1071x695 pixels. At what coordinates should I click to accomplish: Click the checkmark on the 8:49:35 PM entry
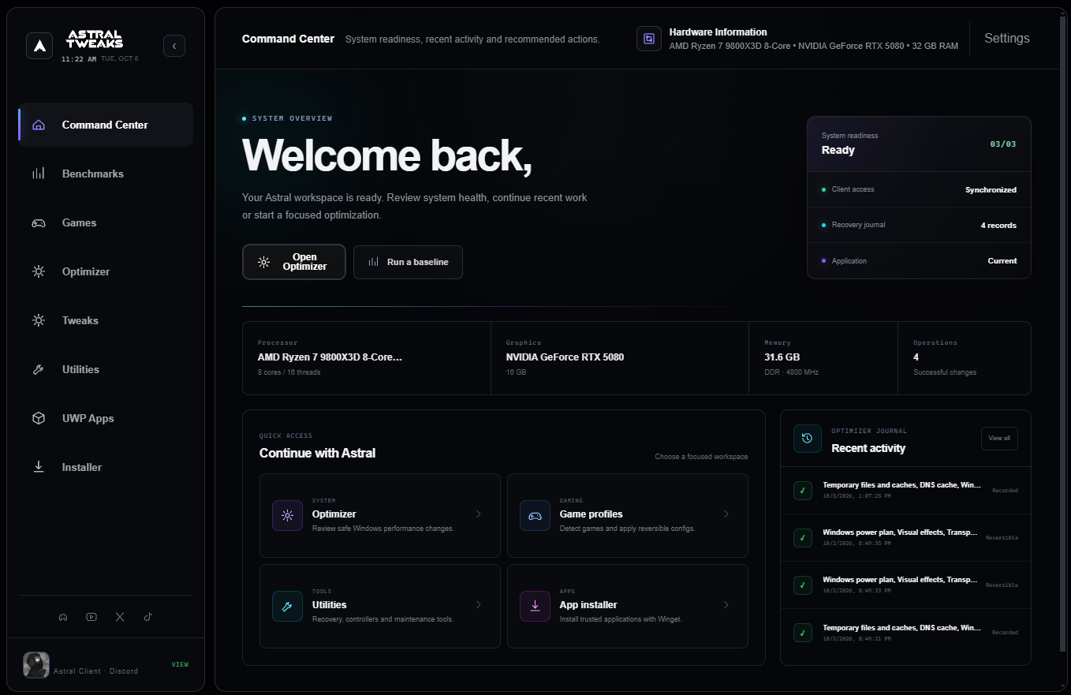(x=803, y=538)
